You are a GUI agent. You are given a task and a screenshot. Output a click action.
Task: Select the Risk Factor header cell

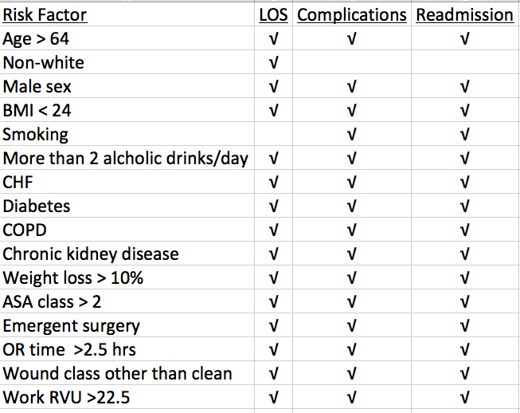pyautogui.click(x=127, y=14)
